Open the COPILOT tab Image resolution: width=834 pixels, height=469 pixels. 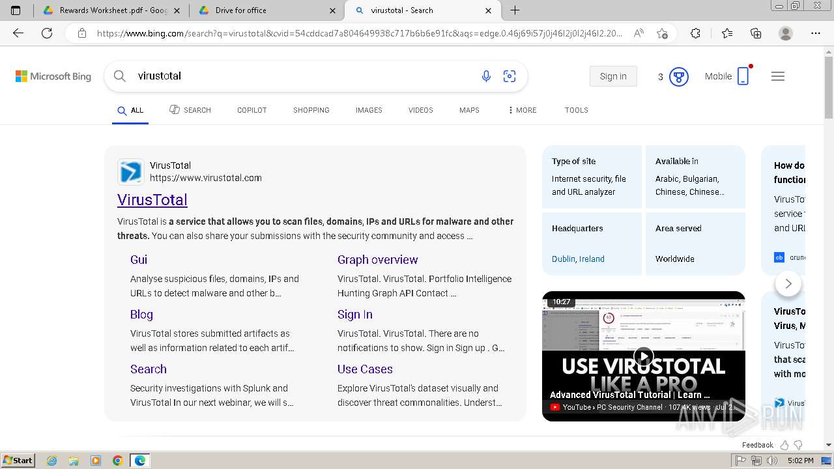click(252, 110)
